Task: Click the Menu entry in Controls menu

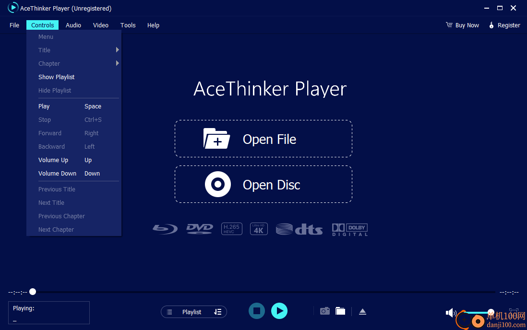Action: pos(73,36)
